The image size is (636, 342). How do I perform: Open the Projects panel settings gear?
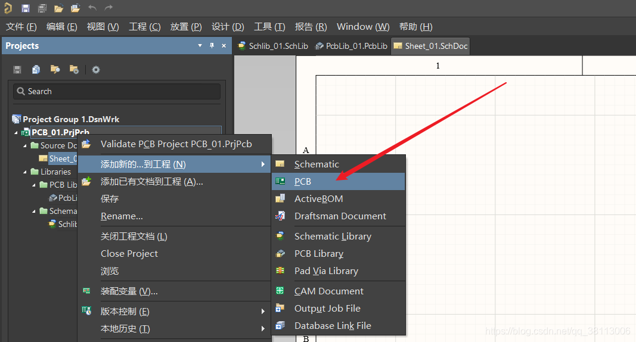[96, 70]
